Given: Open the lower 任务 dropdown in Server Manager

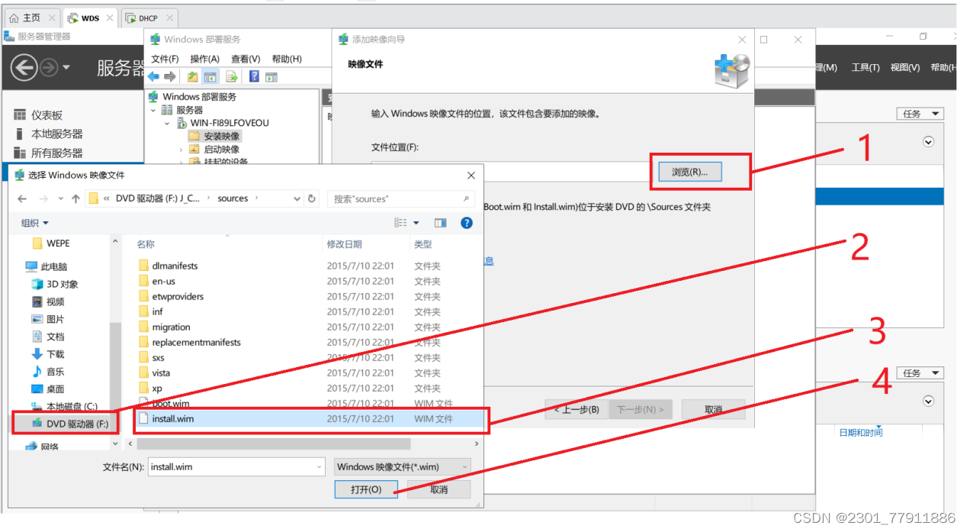Looking at the screenshot, I should 920,373.
